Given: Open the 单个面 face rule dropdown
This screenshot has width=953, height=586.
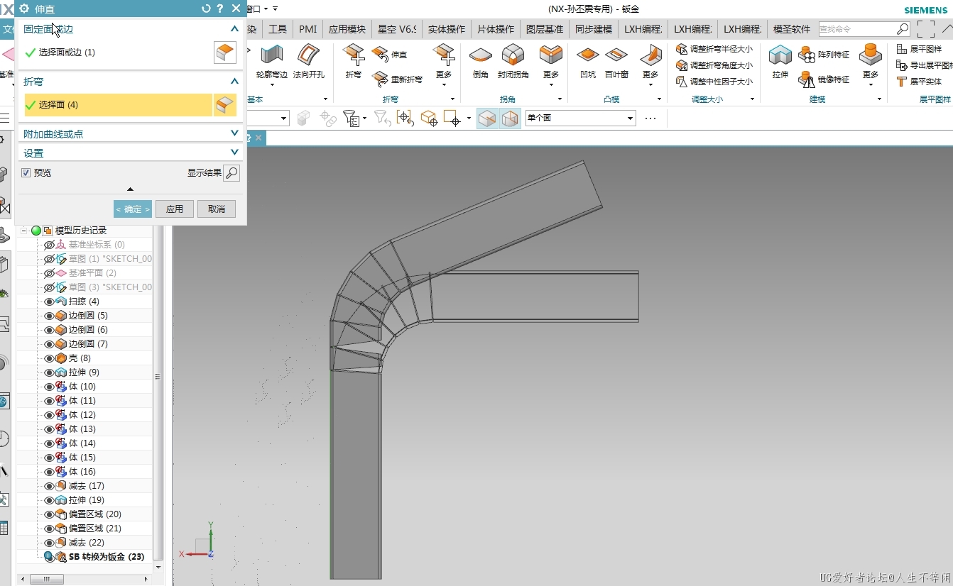Looking at the screenshot, I should (x=630, y=118).
